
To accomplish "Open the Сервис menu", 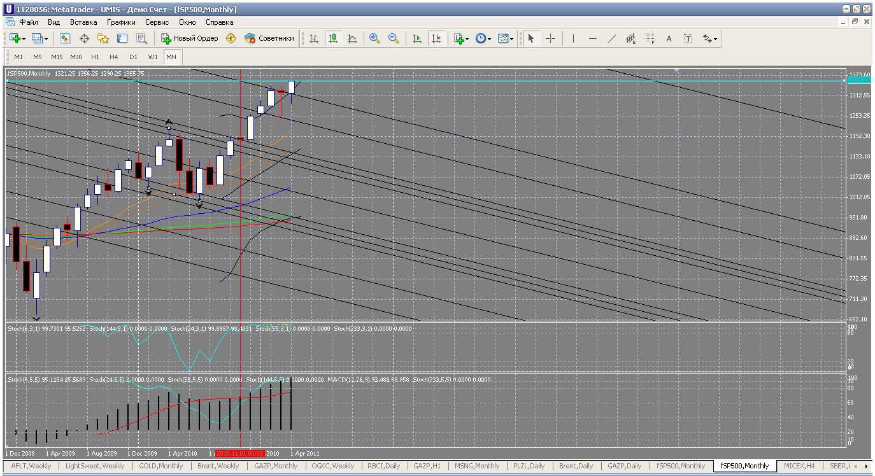I will 157,22.
